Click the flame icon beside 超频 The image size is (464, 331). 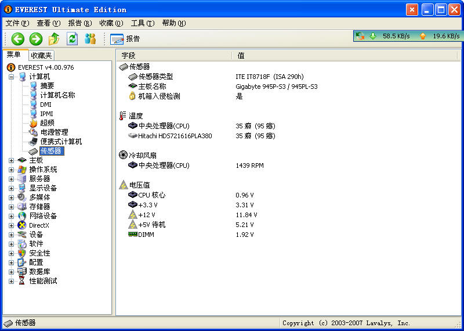[34, 123]
